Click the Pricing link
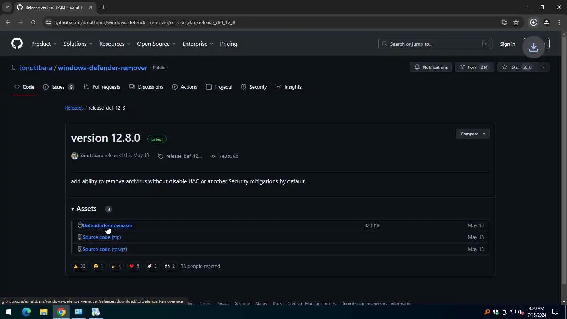Screen dimensions: 567x319 click(x=229, y=44)
